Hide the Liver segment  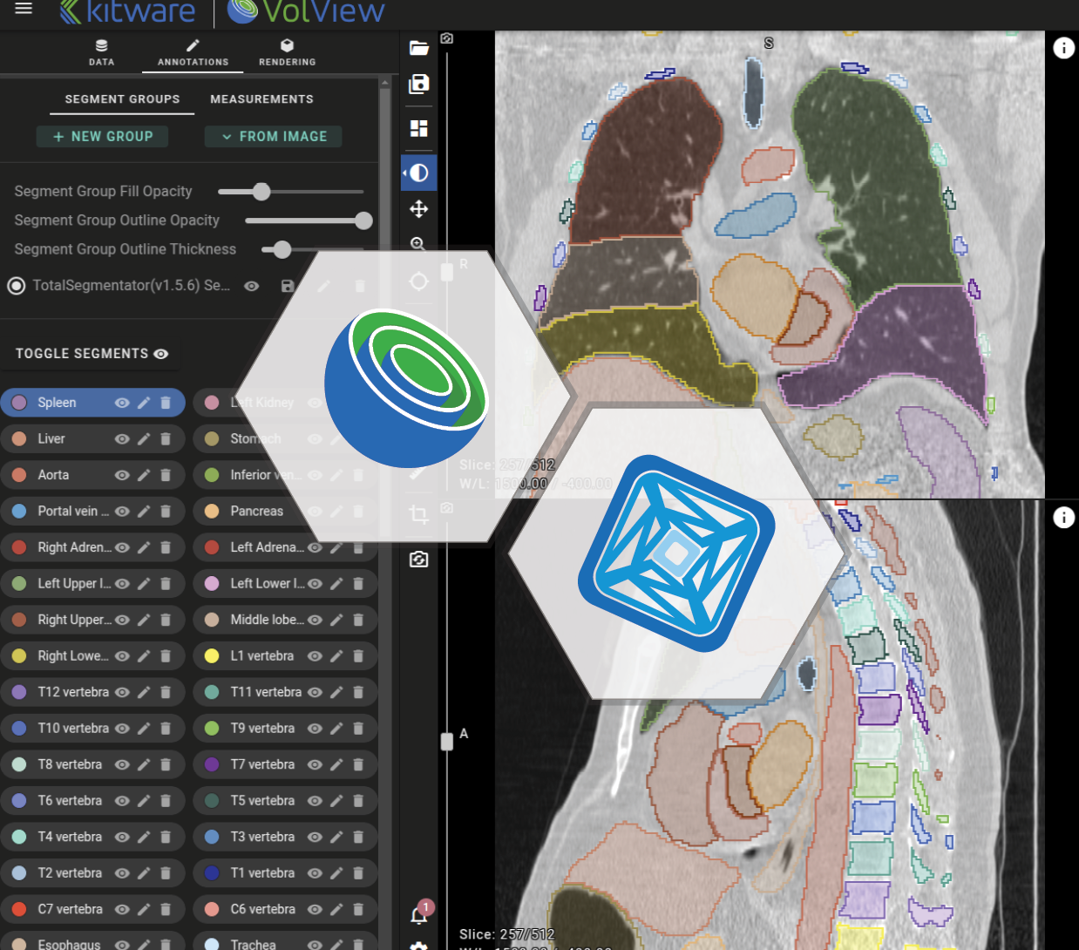point(122,439)
